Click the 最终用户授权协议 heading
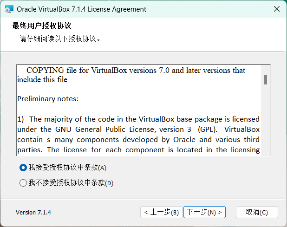The height and width of the screenshot is (227, 287). click(42, 26)
